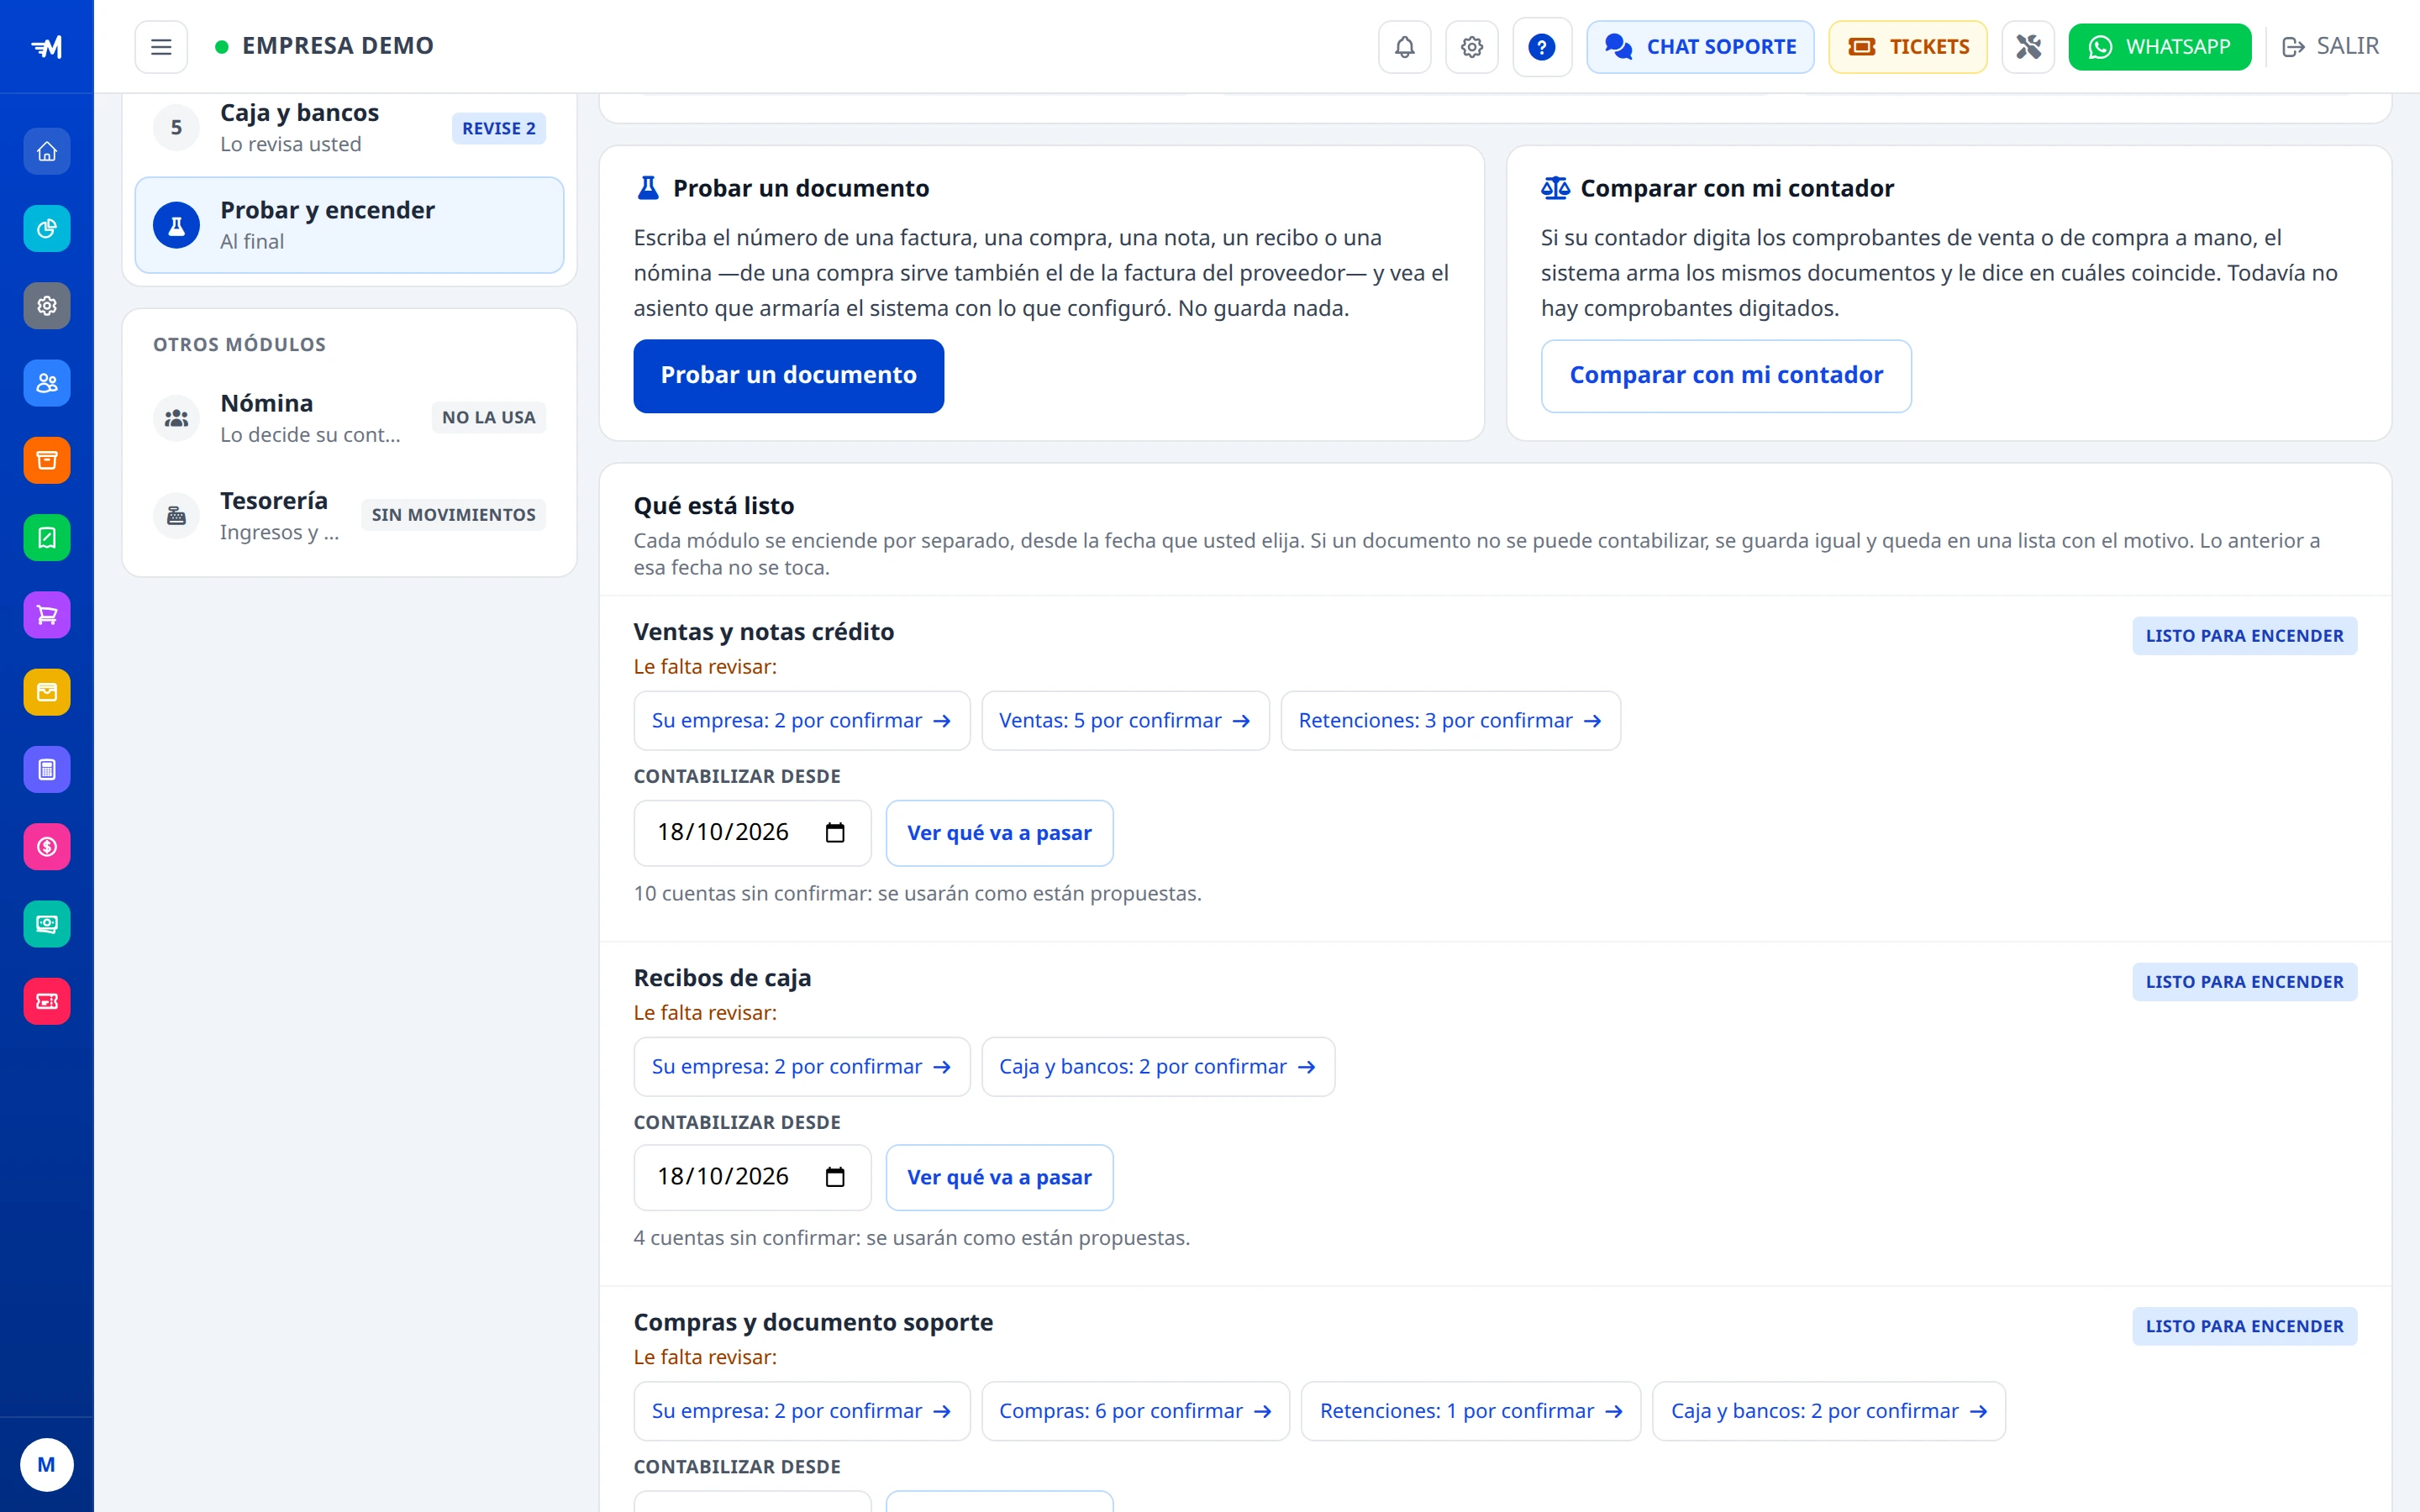
Task: Open Retenciones: 3 por confirmar link
Action: (x=1450, y=721)
